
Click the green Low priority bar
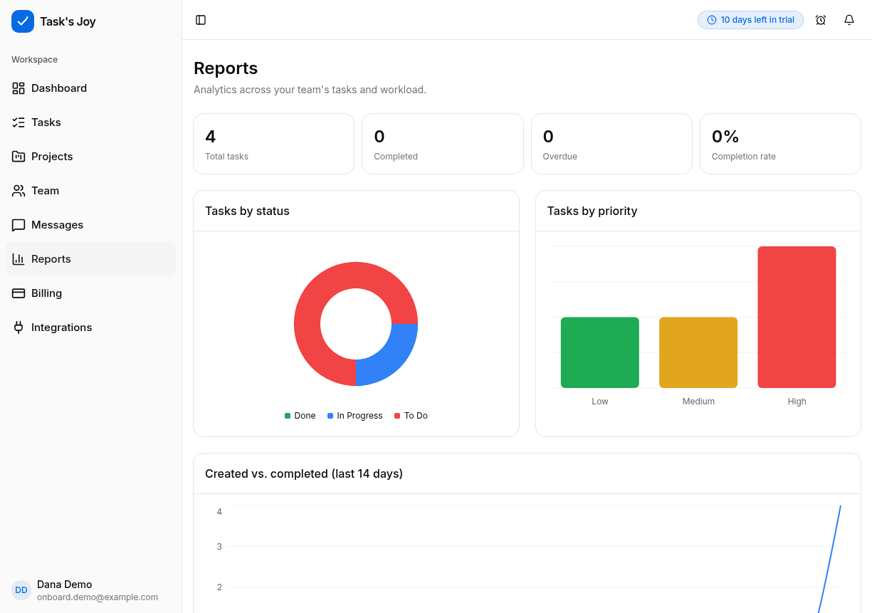[600, 352]
